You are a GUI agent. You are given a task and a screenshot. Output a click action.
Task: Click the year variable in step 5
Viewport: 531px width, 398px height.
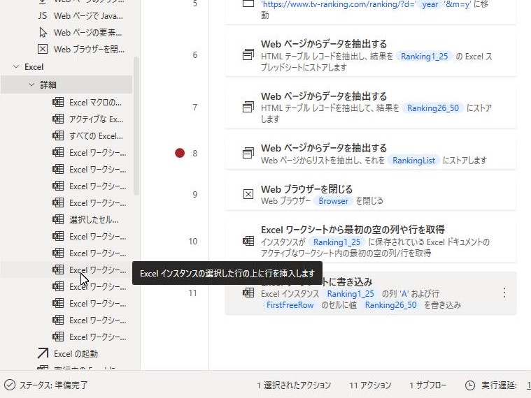430,5
